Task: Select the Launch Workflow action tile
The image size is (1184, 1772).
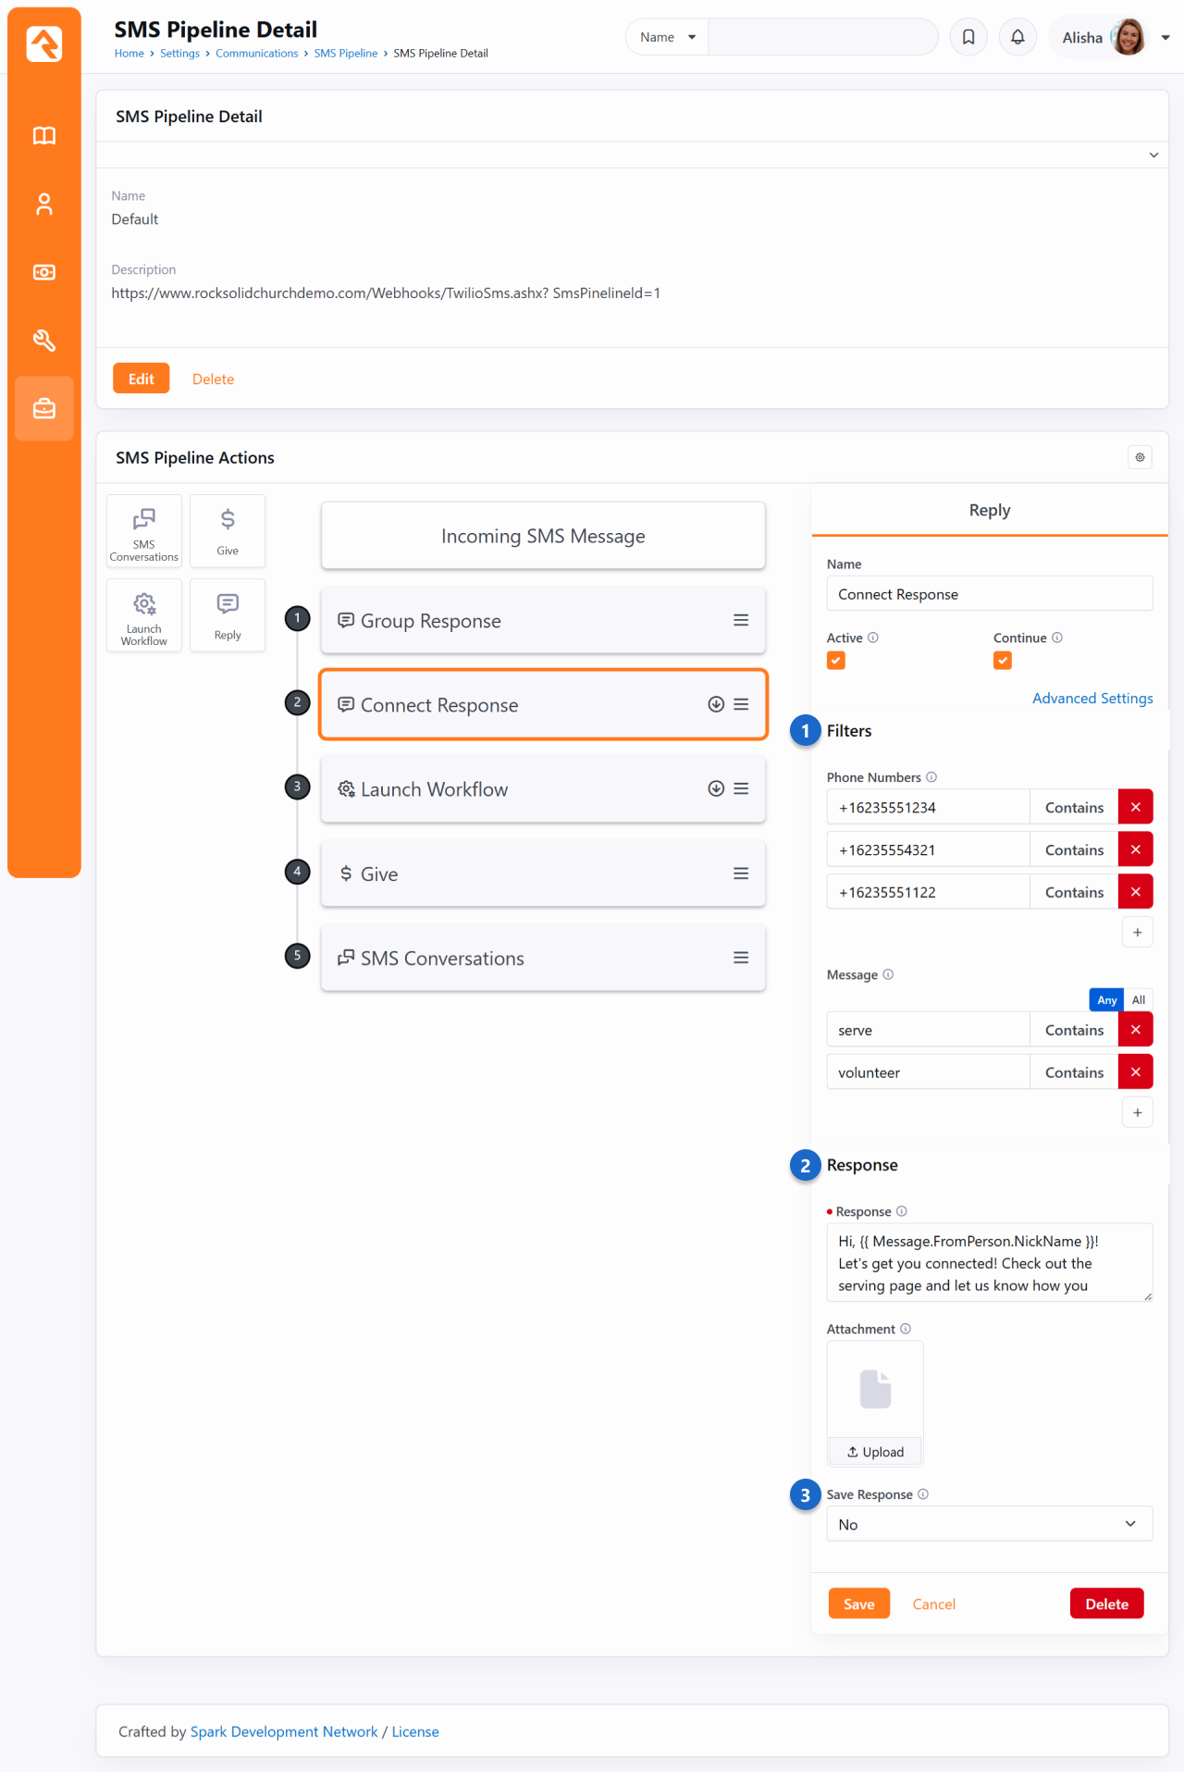Action: [144, 616]
